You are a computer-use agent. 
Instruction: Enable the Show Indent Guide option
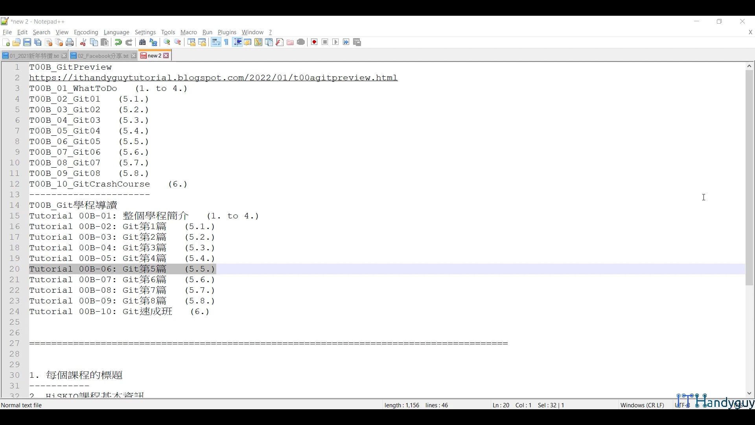(x=238, y=42)
